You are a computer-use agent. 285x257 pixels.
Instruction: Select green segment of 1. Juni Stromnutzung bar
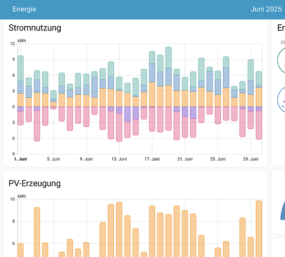coord(21,68)
